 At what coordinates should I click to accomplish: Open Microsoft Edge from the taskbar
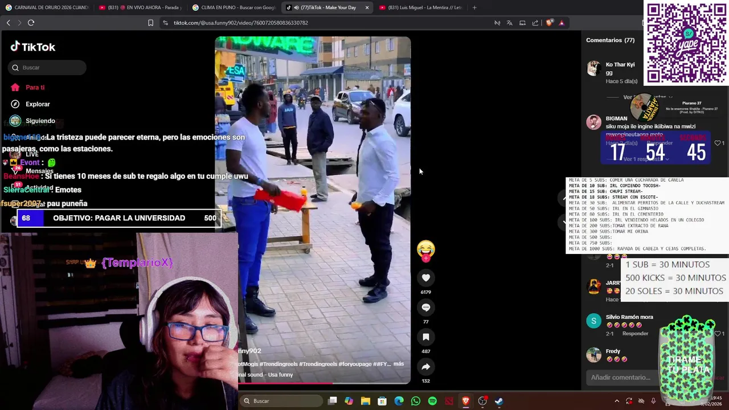click(399, 401)
